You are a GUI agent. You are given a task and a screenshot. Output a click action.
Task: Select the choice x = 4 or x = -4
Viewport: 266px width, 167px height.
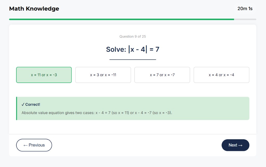pyautogui.click(x=221, y=75)
